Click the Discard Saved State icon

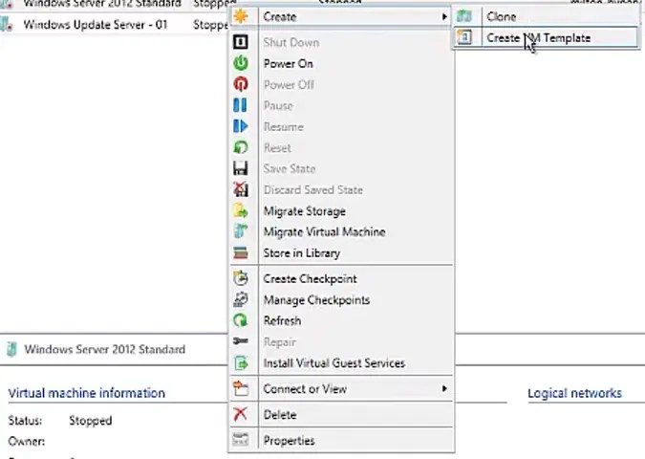coord(241,189)
